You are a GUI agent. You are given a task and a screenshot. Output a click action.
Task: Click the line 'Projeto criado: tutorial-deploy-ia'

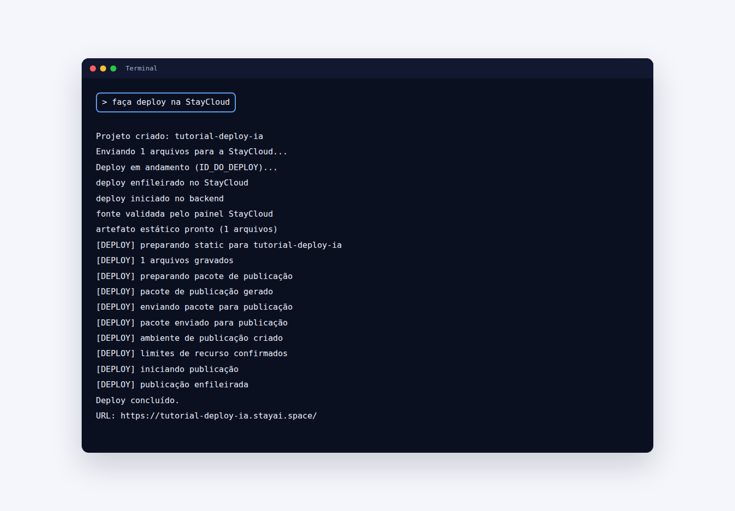pyautogui.click(x=180, y=136)
